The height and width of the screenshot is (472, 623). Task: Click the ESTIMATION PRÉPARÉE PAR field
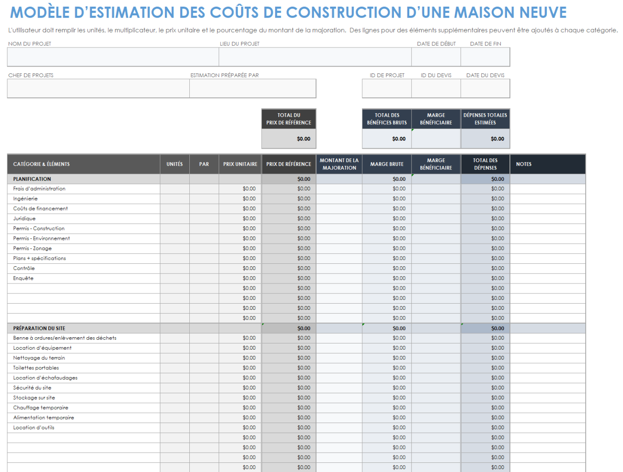[x=253, y=88]
